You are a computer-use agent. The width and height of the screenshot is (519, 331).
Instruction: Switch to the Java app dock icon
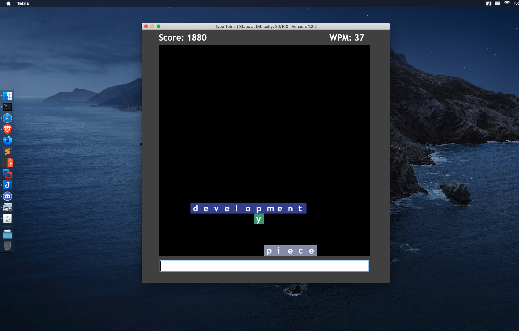coord(7,218)
